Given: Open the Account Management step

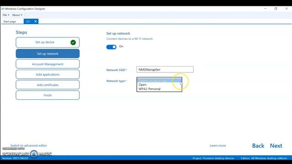Looking at the screenshot, I should (47, 64).
